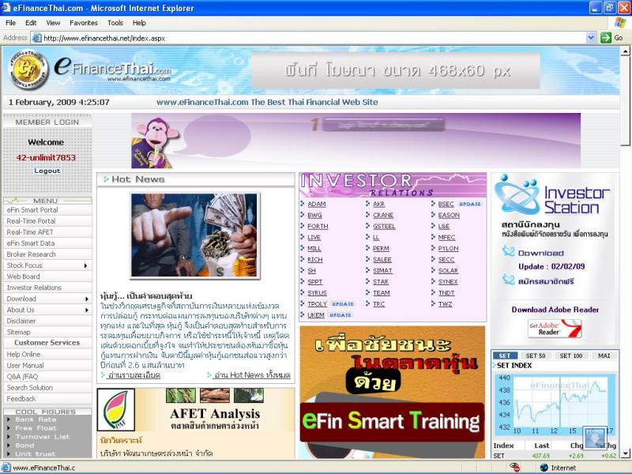The width and height of the screenshot is (632, 474).
Task: Click the page icon in the address bar
Action: click(x=36, y=38)
